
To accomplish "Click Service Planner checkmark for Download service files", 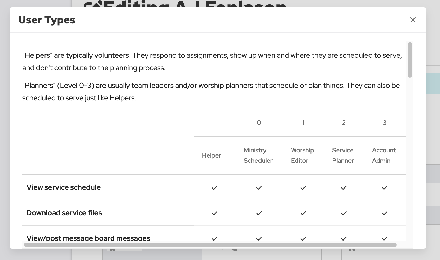I will [x=344, y=213].
